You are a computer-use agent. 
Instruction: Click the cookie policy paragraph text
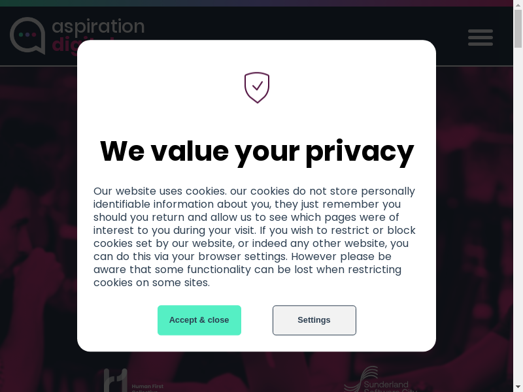pos(255,237)
